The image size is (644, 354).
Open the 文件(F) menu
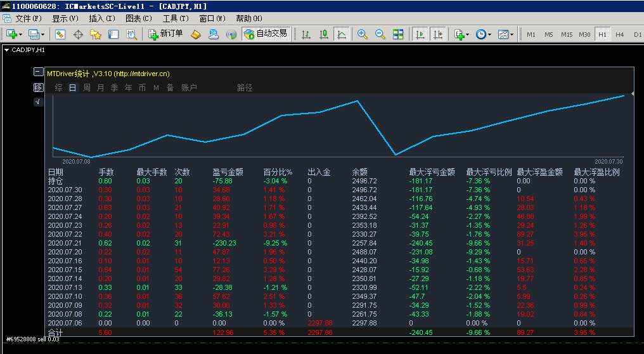[x=27, y=18]
